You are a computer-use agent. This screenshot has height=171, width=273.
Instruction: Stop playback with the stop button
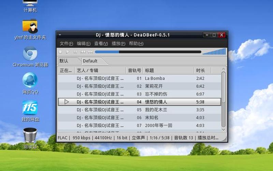pyautogui.click(x=60, y=52)
